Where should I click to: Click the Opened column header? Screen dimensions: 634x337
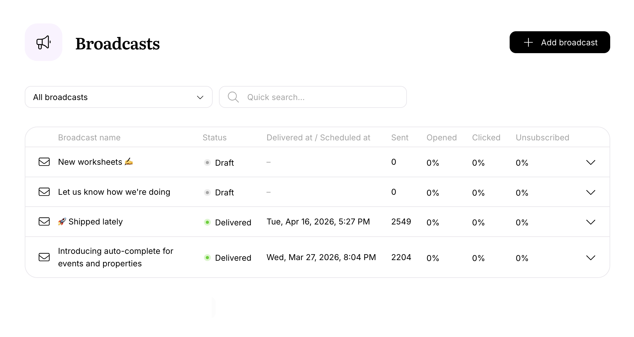pyautogui.click(x=441, y=137)
